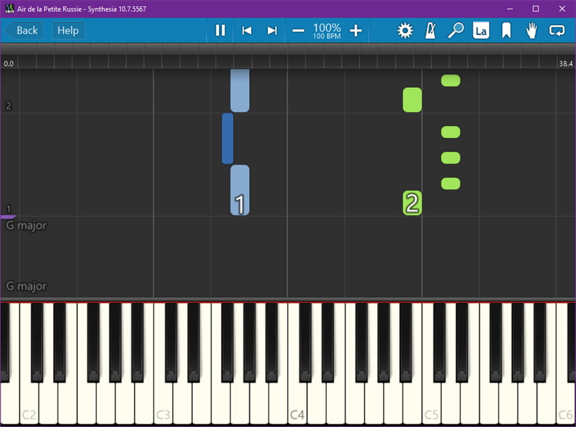
Task: Skip forward to next section
Action: [272, 30]
